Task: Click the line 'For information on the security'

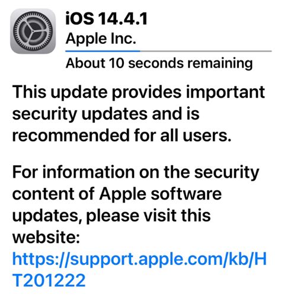Action: (x=136, y=172)
